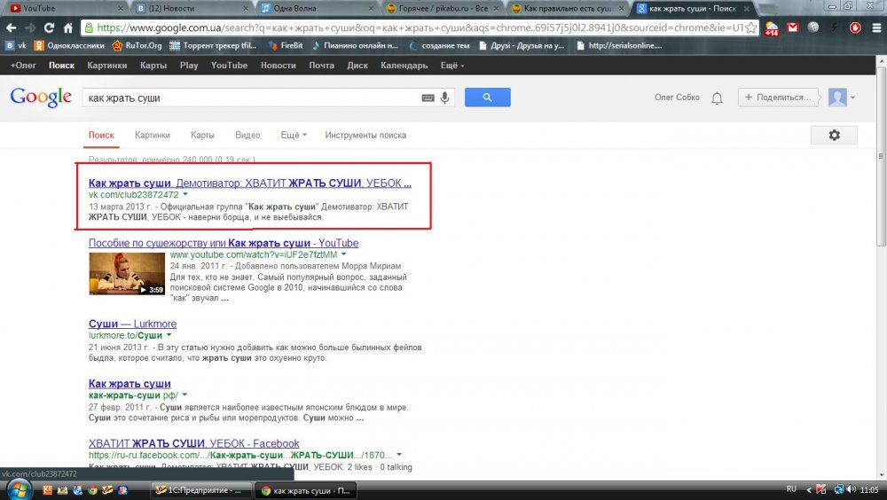
Task: Open the Gmail extension icon in toolbar
Action: tap(792, 27)
